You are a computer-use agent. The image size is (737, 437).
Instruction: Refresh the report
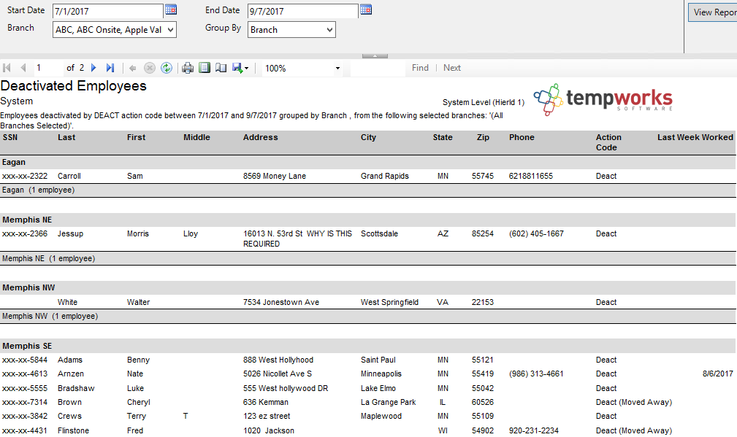coord(167,68)
